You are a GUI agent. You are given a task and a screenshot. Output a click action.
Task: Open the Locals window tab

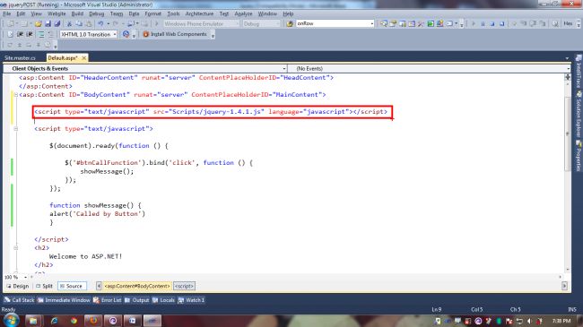click(x=163, y=300)
